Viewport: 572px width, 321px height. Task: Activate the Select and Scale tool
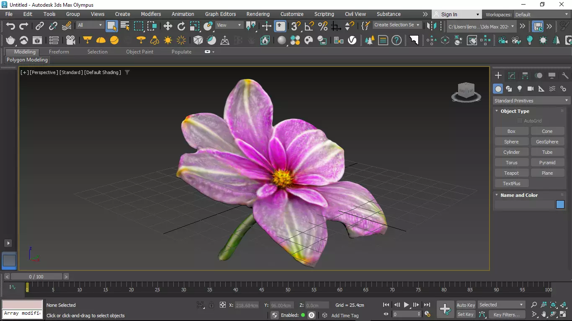195,26
